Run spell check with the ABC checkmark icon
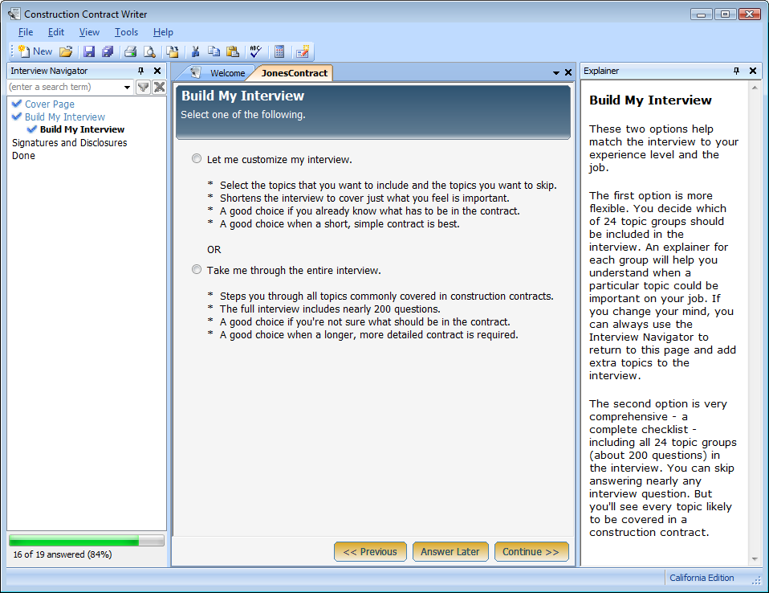Viewport: 769px width, 593px height. pos(255,51)
